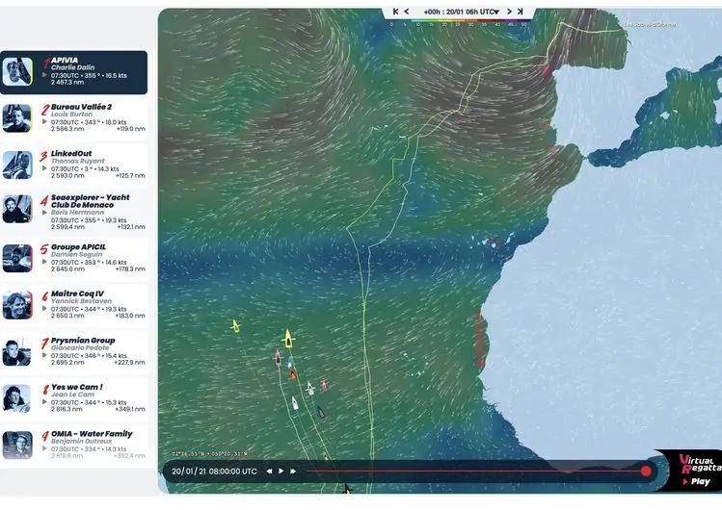Open Benjamin Dutreux's skipper photo
Screen dimensions: 722x510
[x=17, y=445]
